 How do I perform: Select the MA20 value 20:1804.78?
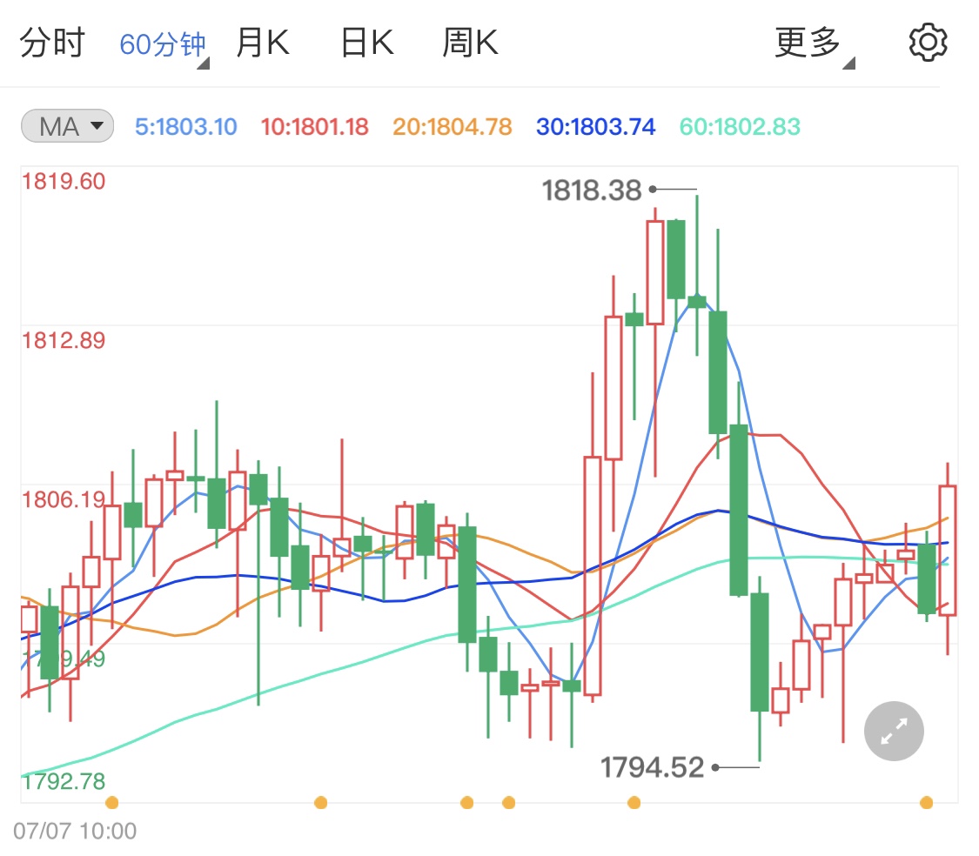point(452,127)
